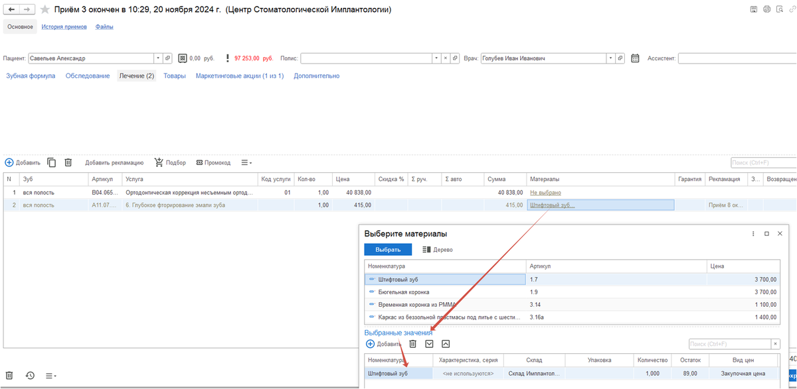This screenshot has height=389, width=797.
Task: Click the search field in materials dialog
Action: coord(729,344)
